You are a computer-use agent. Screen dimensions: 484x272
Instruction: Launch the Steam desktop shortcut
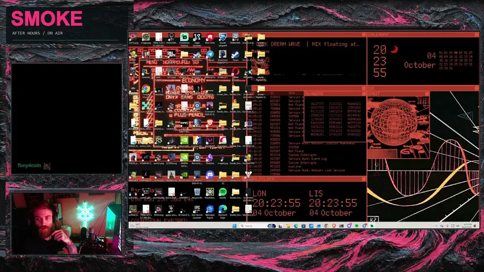point(235,56)
